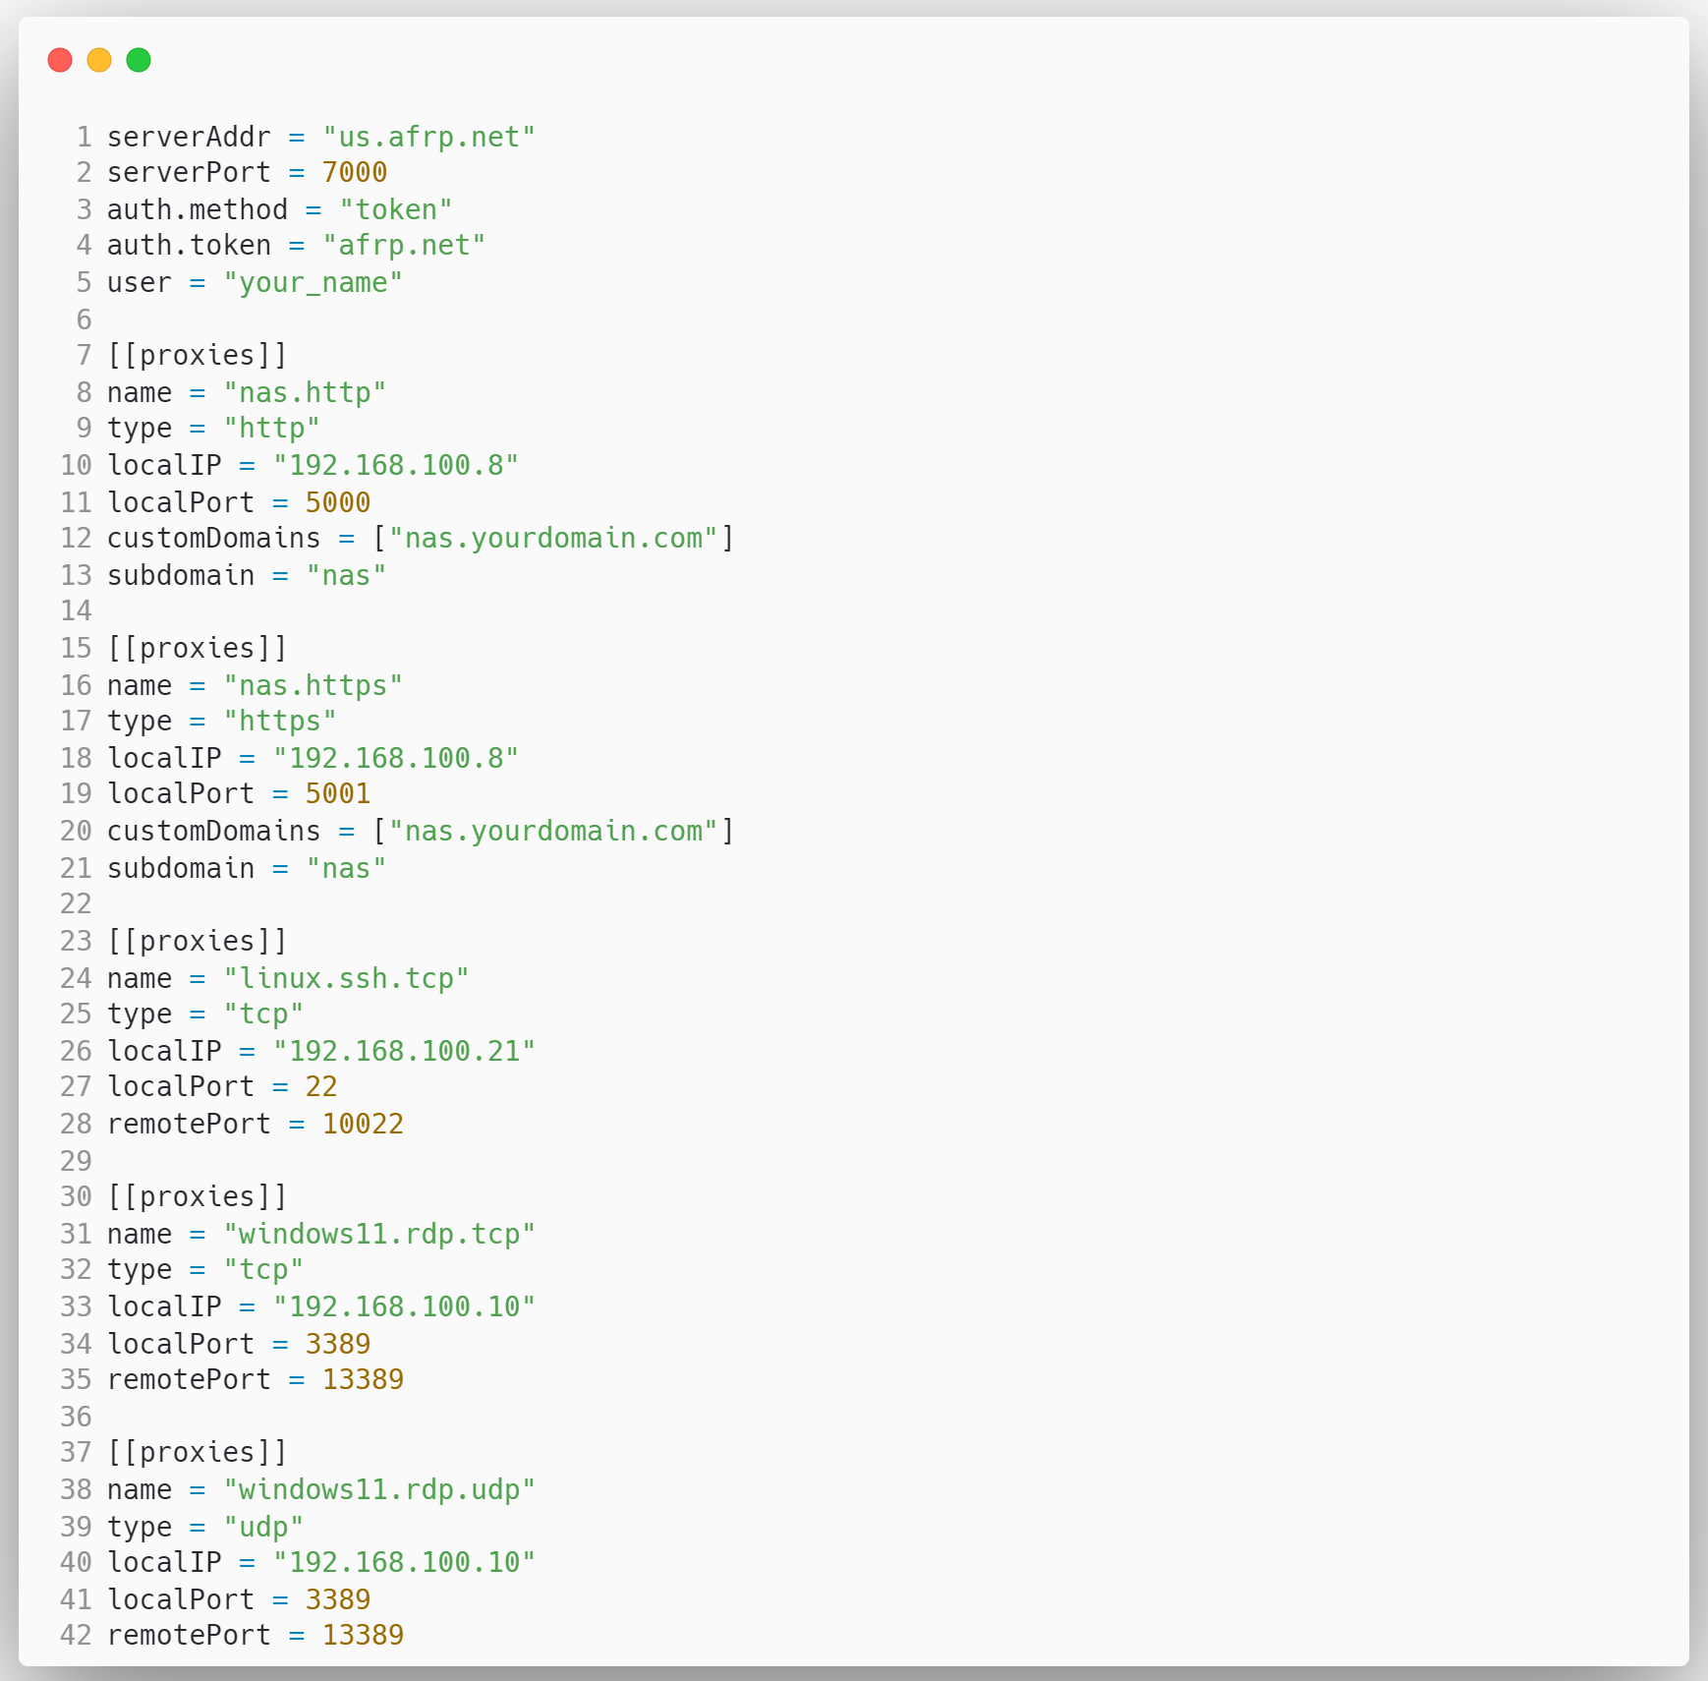Select the user value "your_name"
This screenshot has width=1708, height=1681.
point(313,282)
